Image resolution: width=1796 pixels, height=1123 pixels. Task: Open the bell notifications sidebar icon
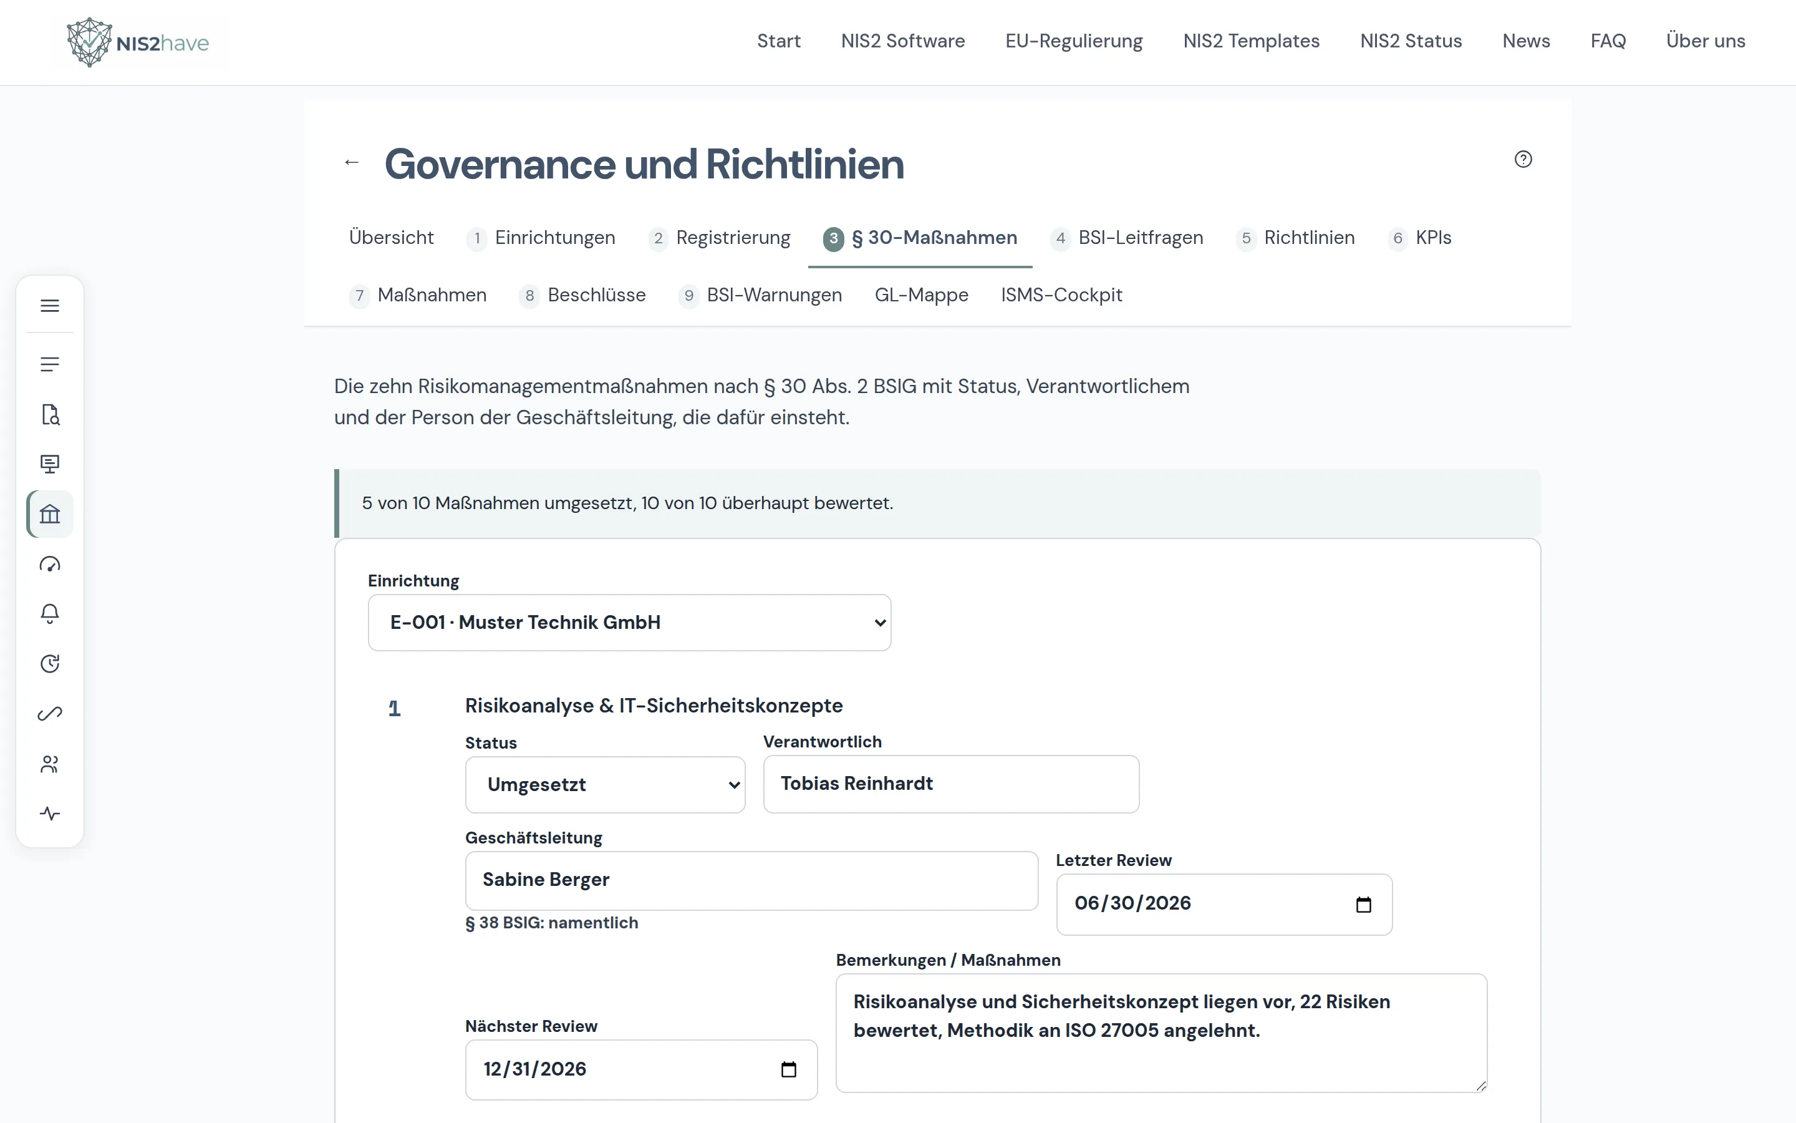click(x=50, y=613)
